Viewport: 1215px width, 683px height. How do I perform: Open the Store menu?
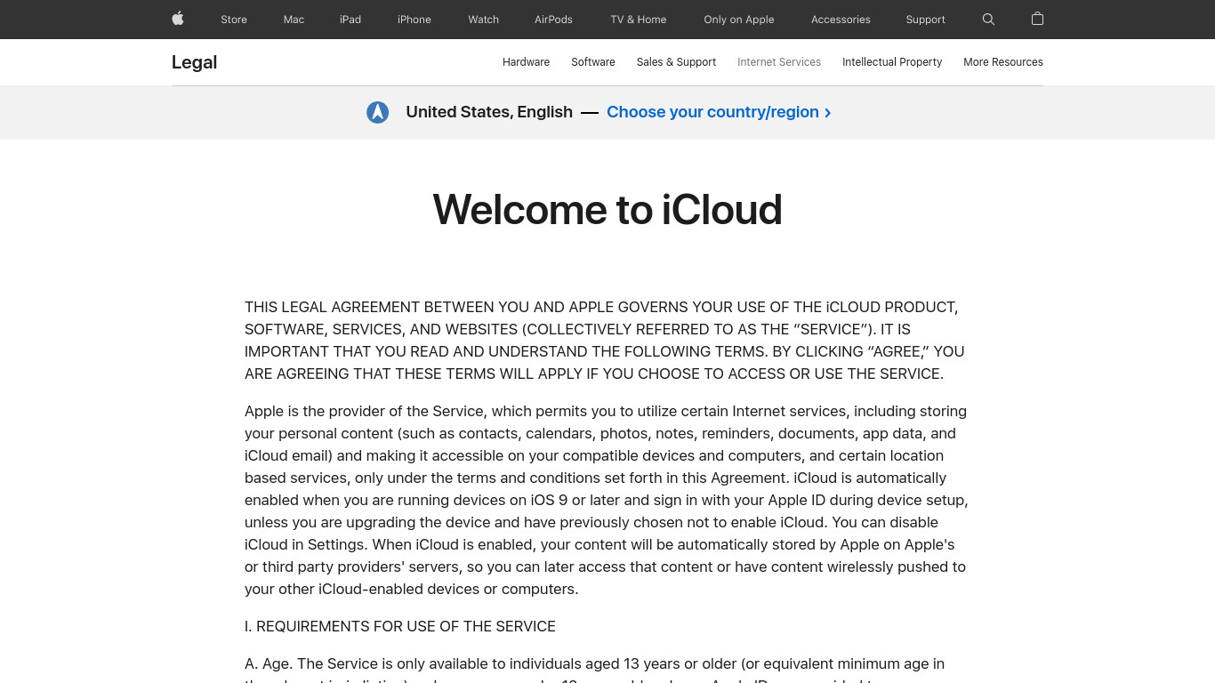[234, 20]
